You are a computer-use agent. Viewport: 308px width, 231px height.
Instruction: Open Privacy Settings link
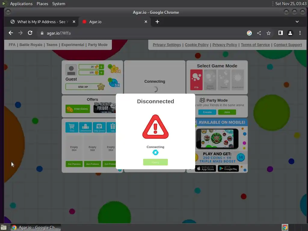tap(167, 45)
